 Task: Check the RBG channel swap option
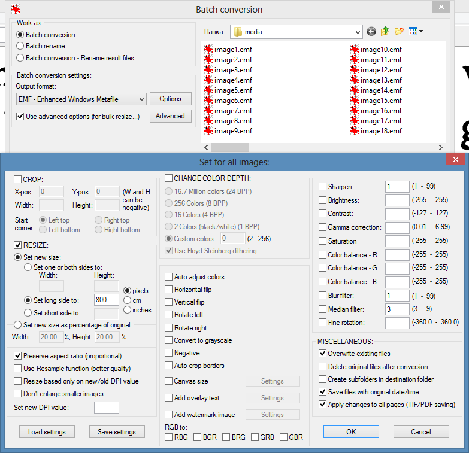[x=168, y=437]
